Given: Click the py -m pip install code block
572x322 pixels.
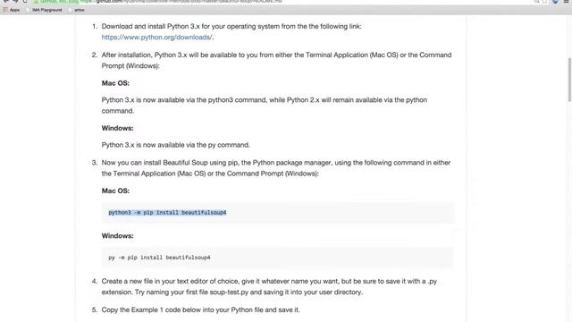Looking at the screenshot, I should point(278,258).
